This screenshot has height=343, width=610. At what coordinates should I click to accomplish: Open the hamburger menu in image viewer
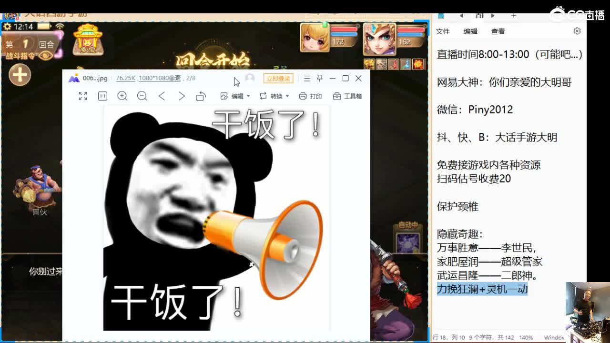[307, 78]
